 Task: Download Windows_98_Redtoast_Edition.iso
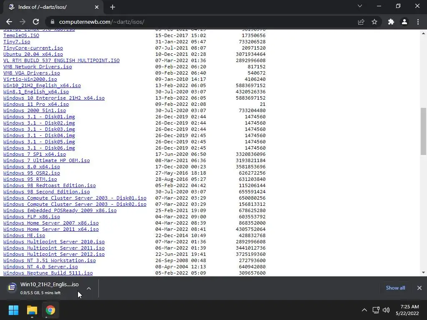point(50,185)
